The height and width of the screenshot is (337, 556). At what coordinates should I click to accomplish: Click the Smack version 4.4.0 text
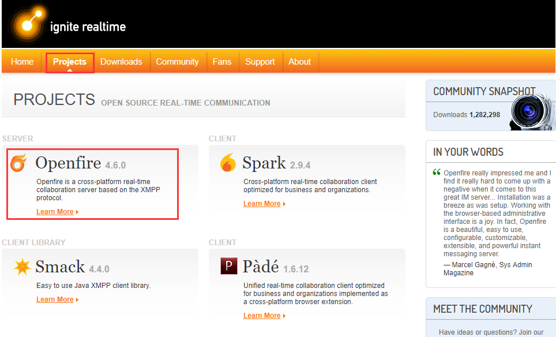click(x=99, y=269)
